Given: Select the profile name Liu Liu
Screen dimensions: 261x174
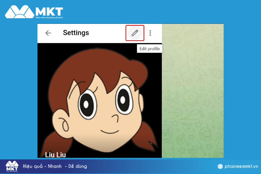Looking at the screenshot, I should tap(55, 155).
